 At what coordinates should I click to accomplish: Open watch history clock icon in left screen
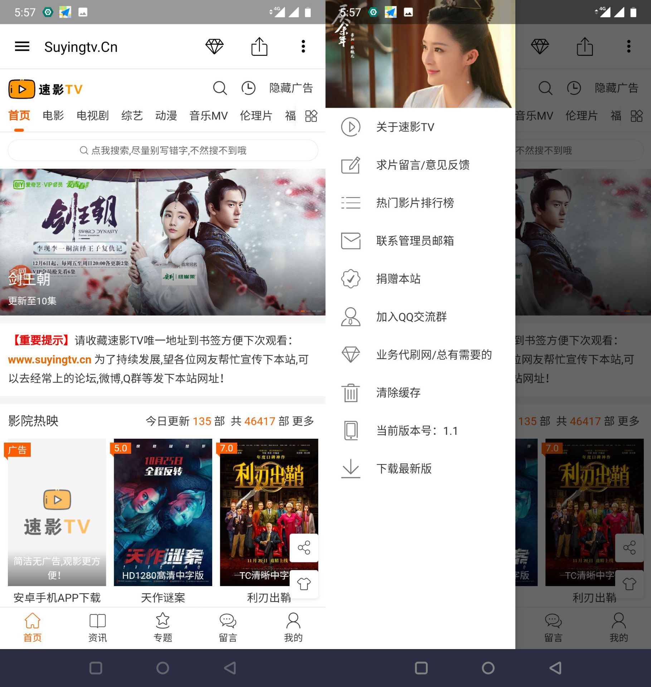click(248, 88)
